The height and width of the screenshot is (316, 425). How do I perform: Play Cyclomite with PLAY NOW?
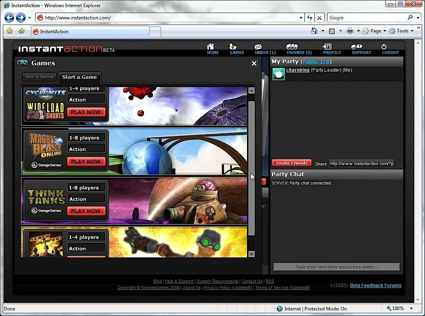click(x=86, y=112)
